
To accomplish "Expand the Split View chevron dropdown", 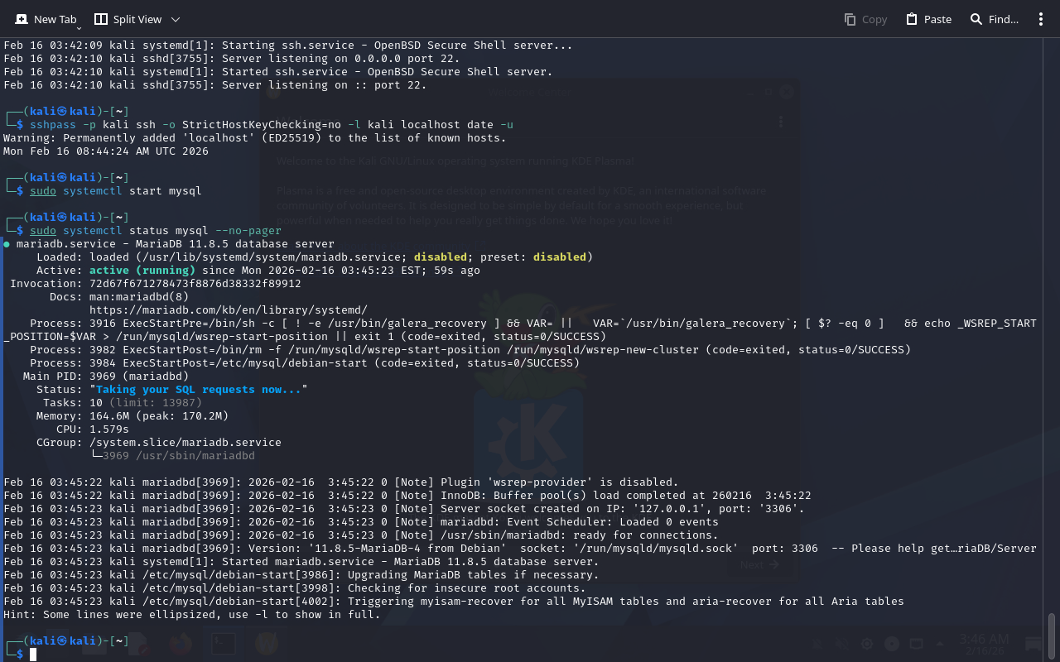I will tap(175, 19).
